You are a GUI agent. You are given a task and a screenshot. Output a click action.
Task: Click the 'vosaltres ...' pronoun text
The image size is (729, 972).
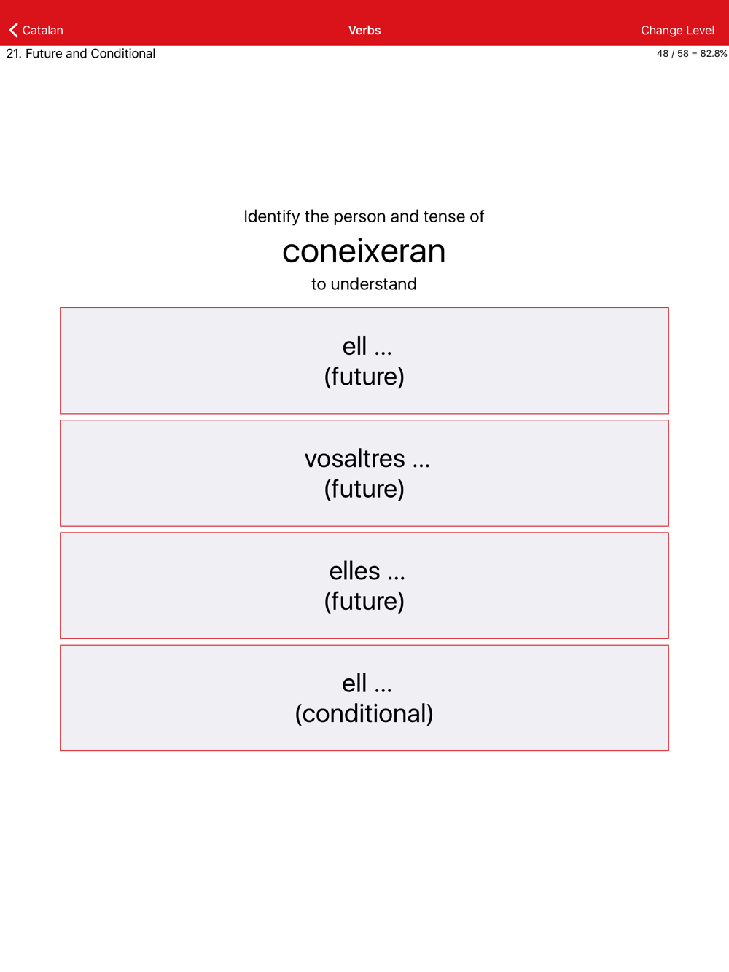[367, 458]
